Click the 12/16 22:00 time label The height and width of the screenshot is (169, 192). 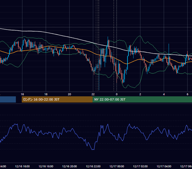[x=93, y=166]
